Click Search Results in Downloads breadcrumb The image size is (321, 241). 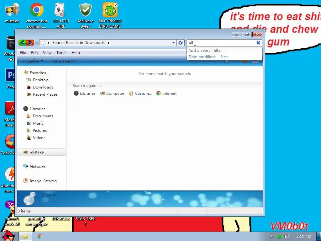[78, 43]
